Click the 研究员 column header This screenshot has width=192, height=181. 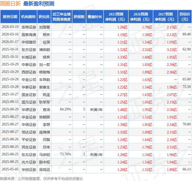click(x=44, y=17)
